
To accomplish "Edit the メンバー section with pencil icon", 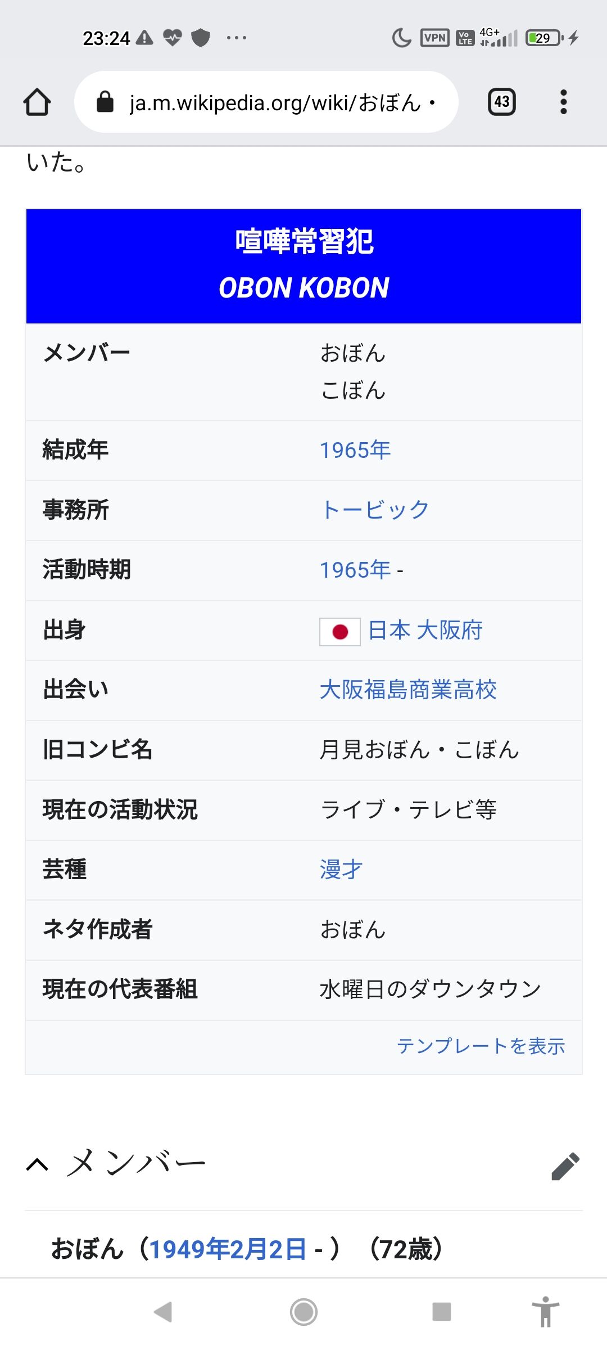I will [x=565, y=1166].
